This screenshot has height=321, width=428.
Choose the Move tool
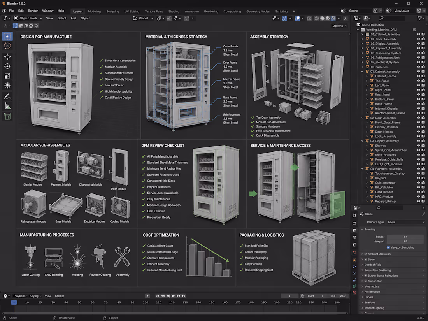tap(7, 56)
